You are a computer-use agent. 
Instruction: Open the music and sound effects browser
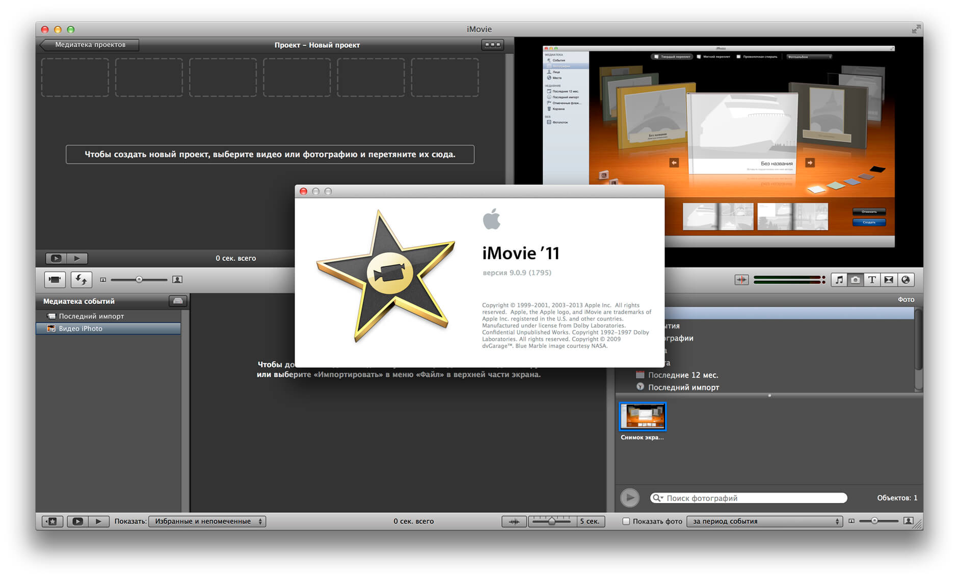click(839, 280)
